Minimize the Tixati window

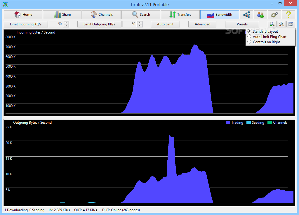(272, 4)
